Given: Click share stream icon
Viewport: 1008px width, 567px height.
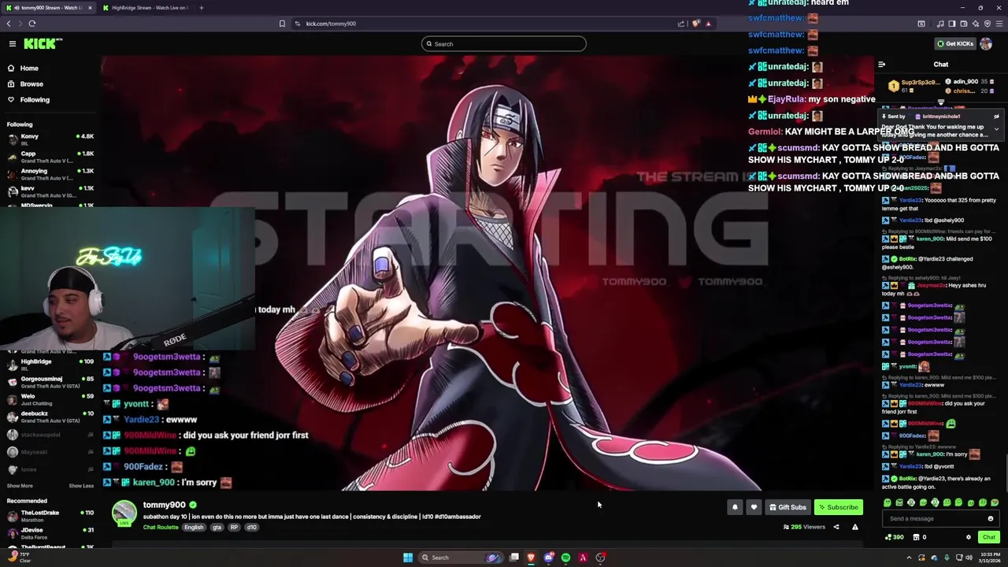Looking at the screenshot, I should (836, 527).
